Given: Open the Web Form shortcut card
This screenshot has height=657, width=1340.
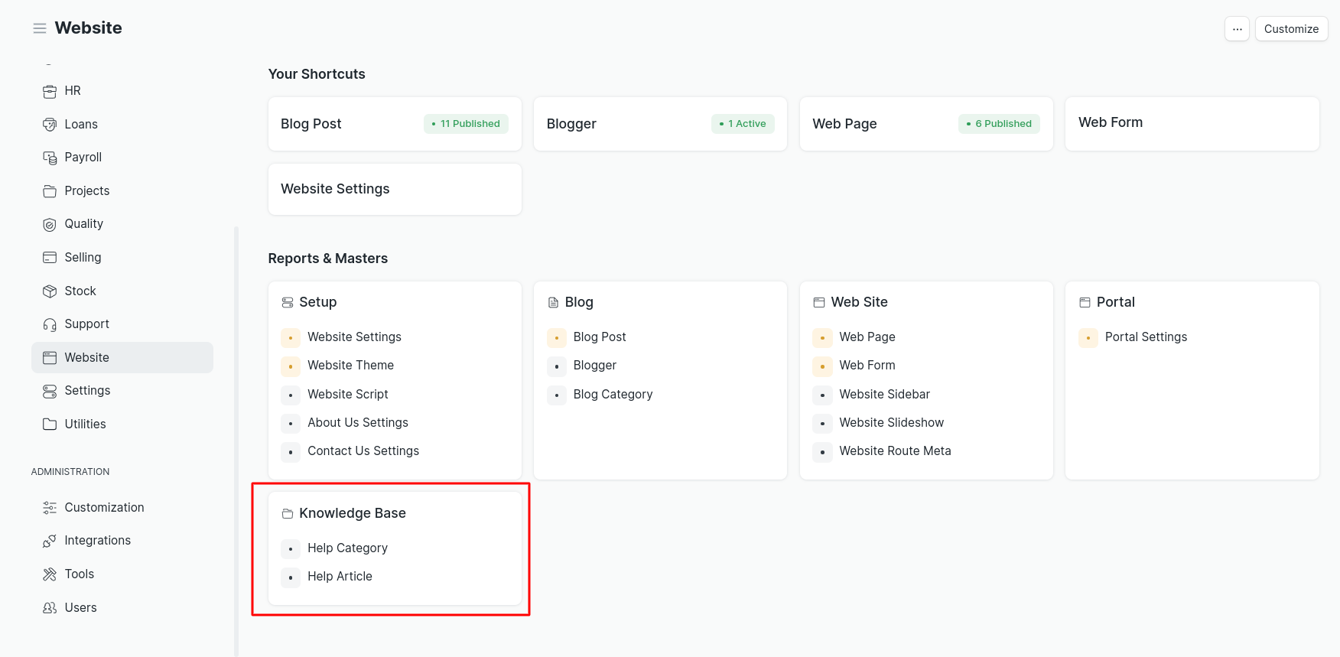Looking at the screenshot, I should pyautogui.click(x=1192, y=123).
